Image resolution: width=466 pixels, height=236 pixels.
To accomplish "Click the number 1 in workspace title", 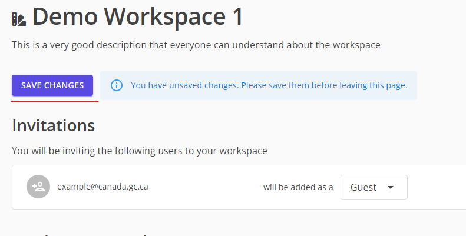I will [x=236, y=18].
